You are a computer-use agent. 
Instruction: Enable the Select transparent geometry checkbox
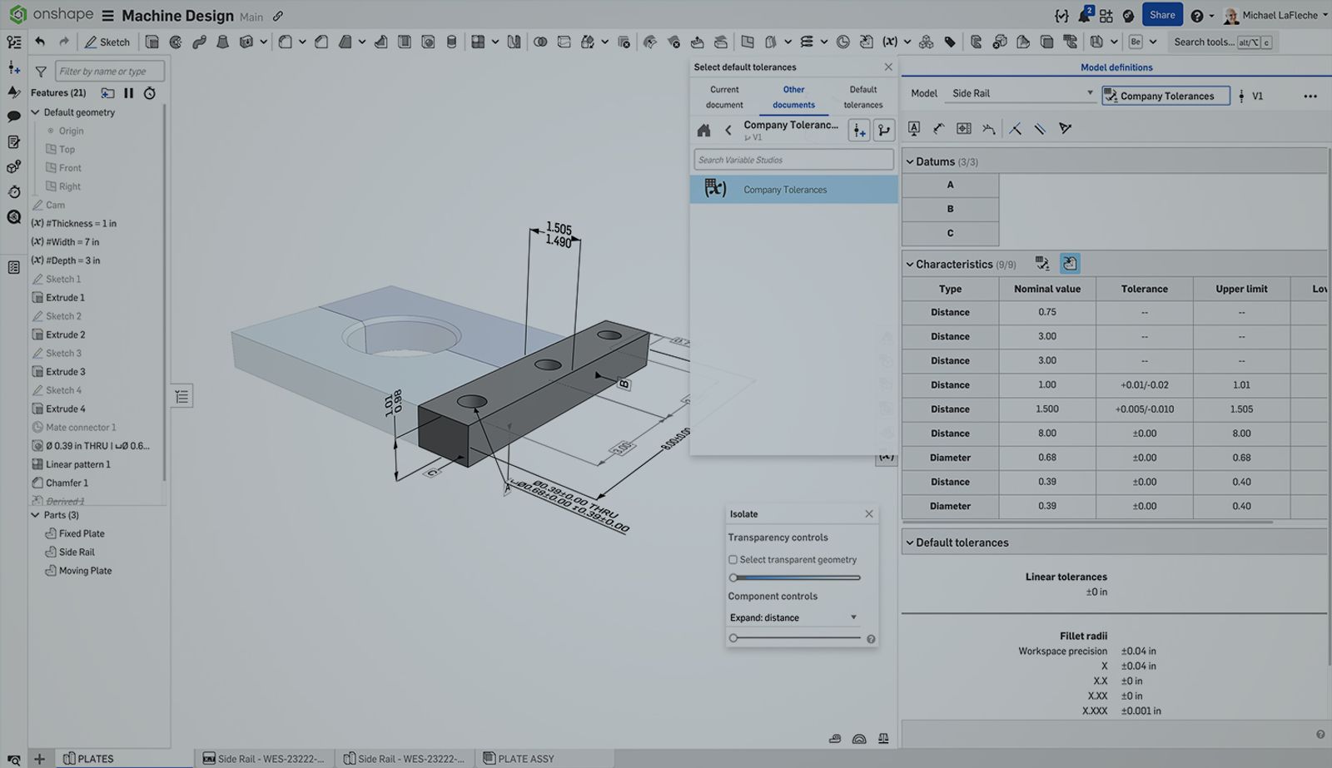tap(732, 559)
